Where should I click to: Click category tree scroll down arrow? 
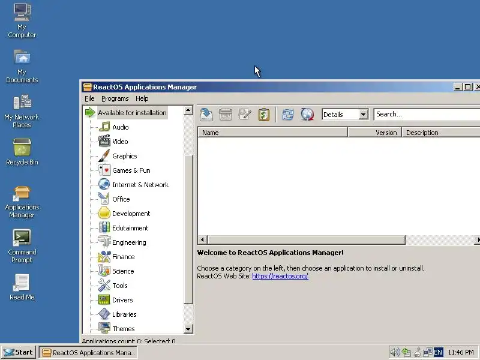(188, 329)
